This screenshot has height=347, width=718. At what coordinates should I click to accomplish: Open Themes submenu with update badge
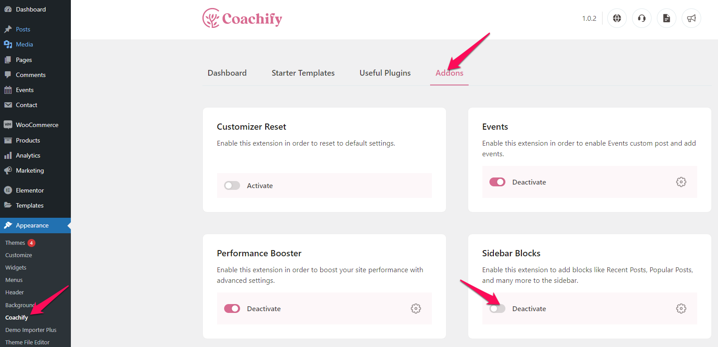[15, 243]
